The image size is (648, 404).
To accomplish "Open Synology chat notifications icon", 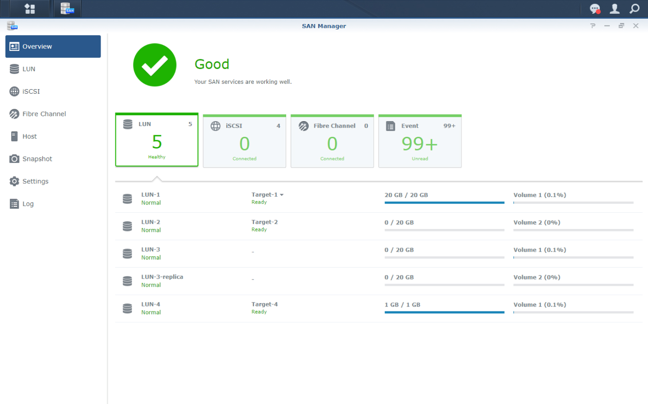I will click(x=594, y=8).
